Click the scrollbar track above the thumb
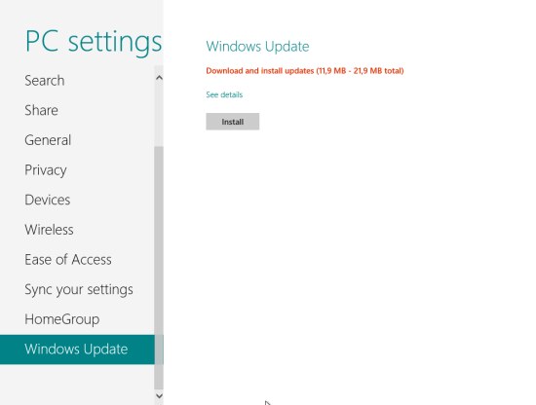 [159, 115]
